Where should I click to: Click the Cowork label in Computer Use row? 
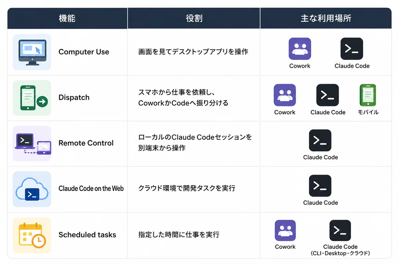coord(300,66)
